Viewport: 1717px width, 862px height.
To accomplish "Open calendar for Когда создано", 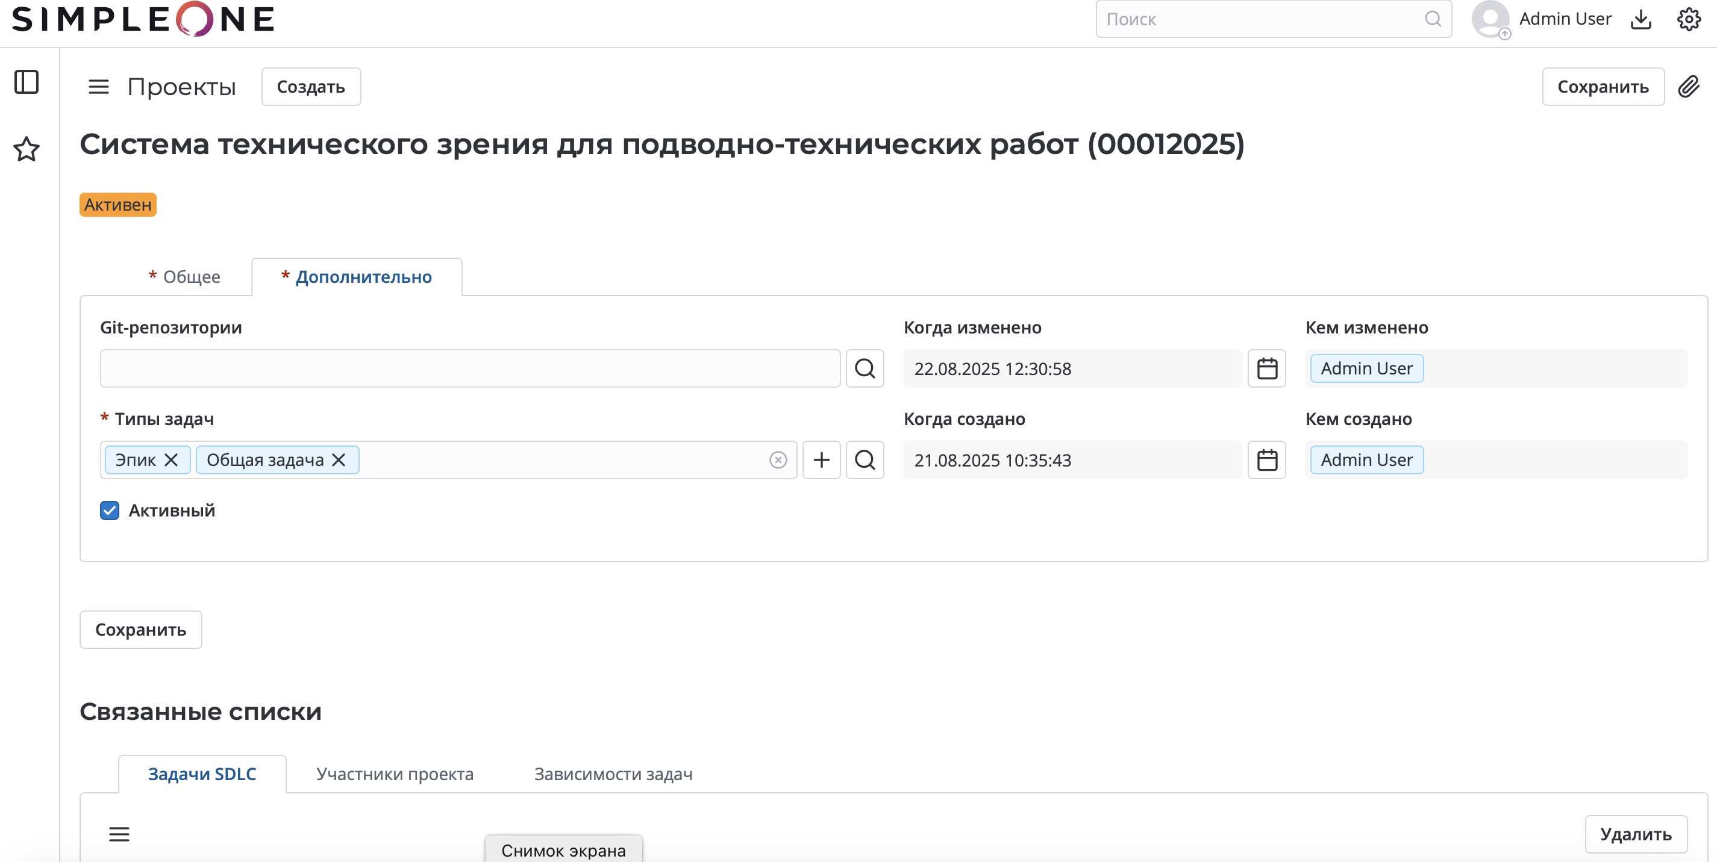I will point(1266,460).
